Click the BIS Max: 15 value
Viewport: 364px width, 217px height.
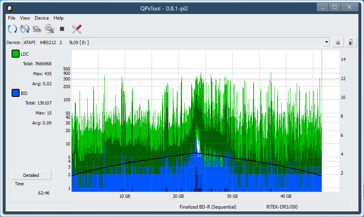[44, 113]
